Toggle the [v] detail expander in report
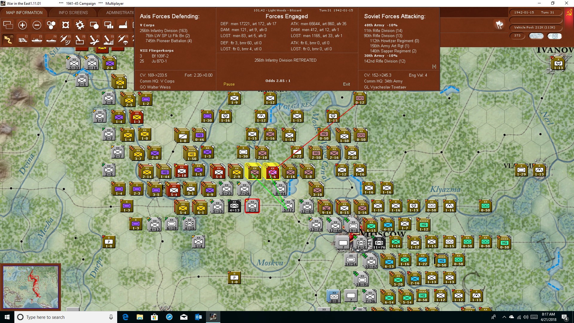The image size is (574, 323). pyautogui.click(x=434, y=66)
